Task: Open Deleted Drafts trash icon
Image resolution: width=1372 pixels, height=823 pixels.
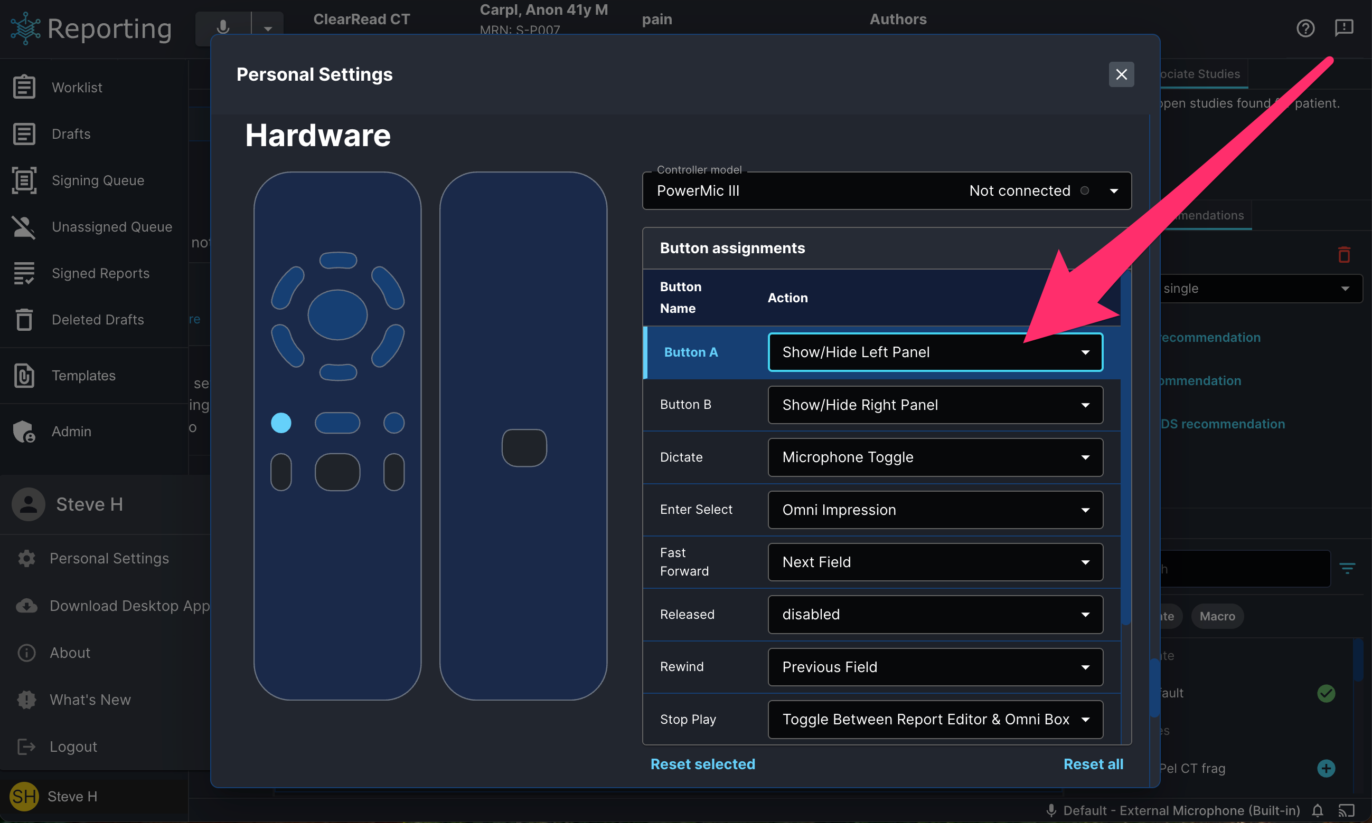Action: pyautogui.click(x=24, y=319)
